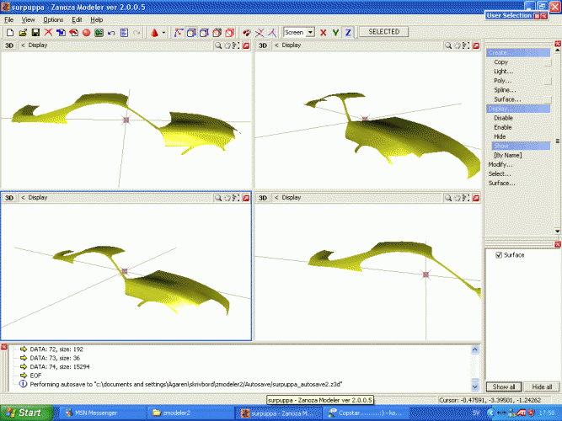Enable the Surface object checkbox

(x=499, y=255)
